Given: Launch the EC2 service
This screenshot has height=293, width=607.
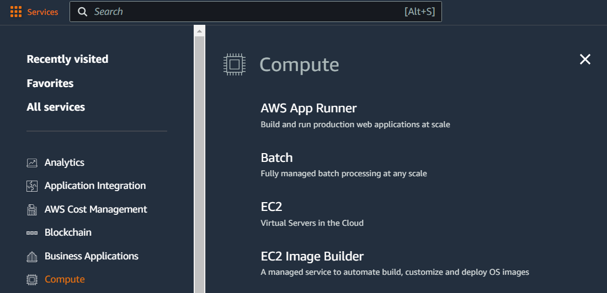Looking at the screenshot, I should (x=271, y=207).
